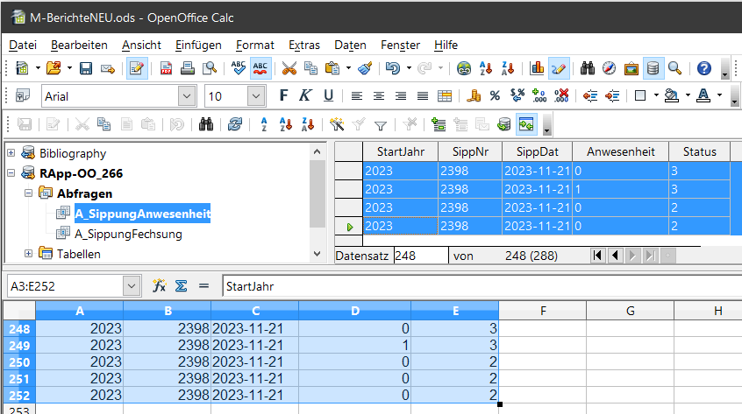The height and width of the screenshot is (414, 742).
Task: Click the Name Box cell reference field
Action: click(63, 285)
